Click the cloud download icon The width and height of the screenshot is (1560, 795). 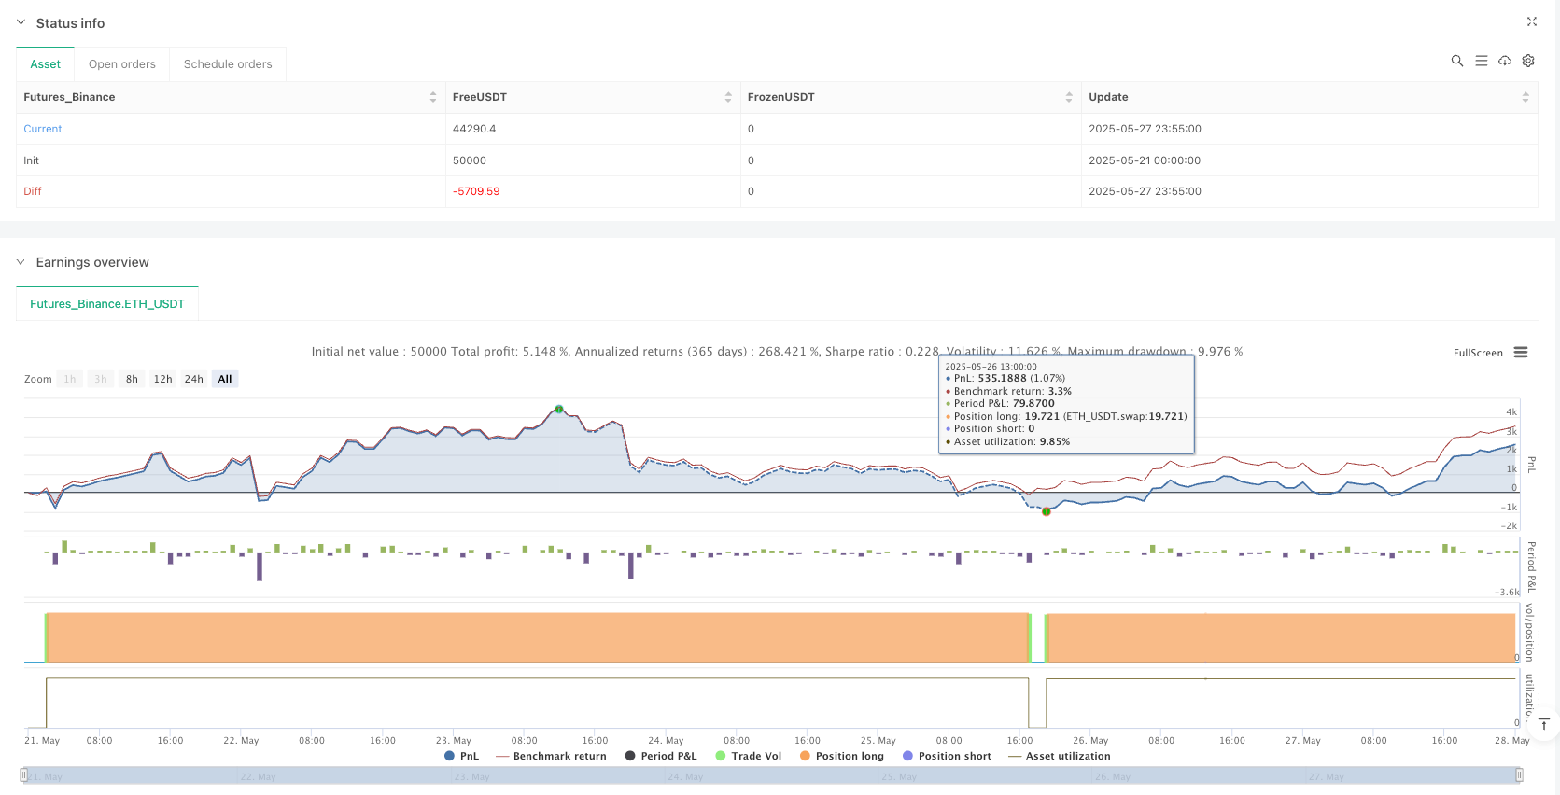point(1505,61)
